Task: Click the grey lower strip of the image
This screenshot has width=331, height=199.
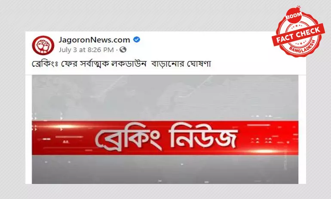Action: pyautogui.click(x=165, y=169)
